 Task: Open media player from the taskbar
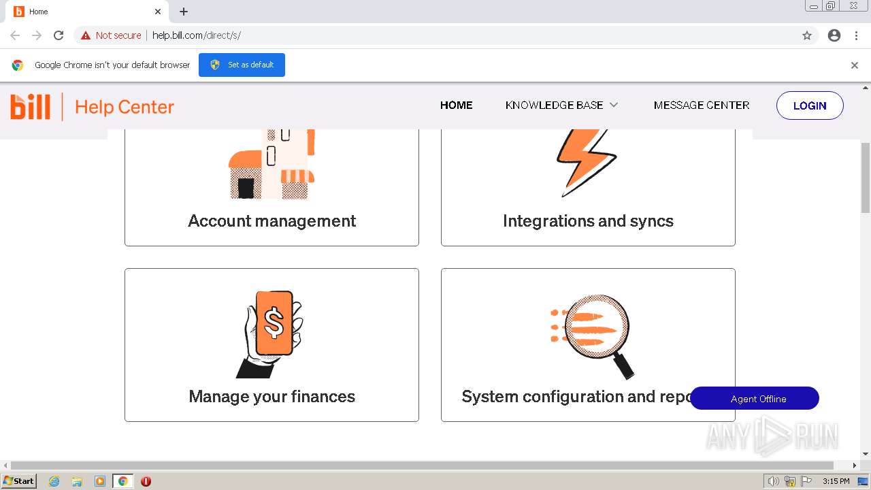point(100,481)
